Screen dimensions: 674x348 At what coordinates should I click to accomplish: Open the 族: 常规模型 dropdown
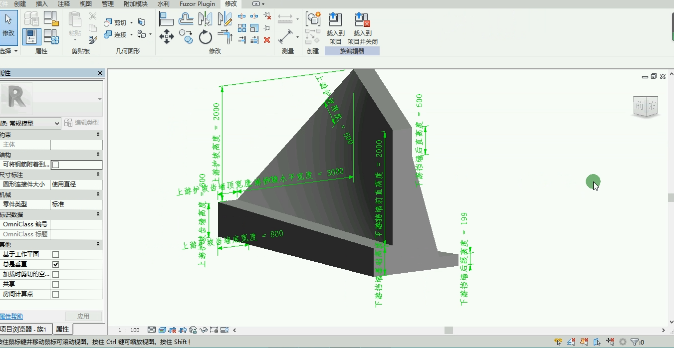coord(30,123)
